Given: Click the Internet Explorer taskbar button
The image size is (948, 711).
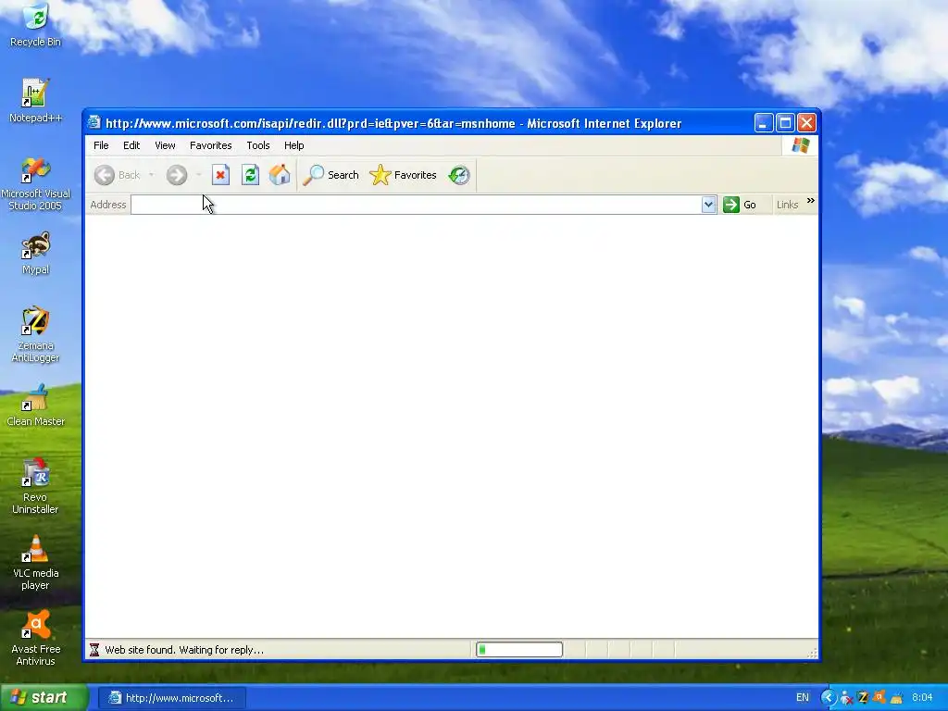Looking at the screenshot, I should tap(172, 698).
